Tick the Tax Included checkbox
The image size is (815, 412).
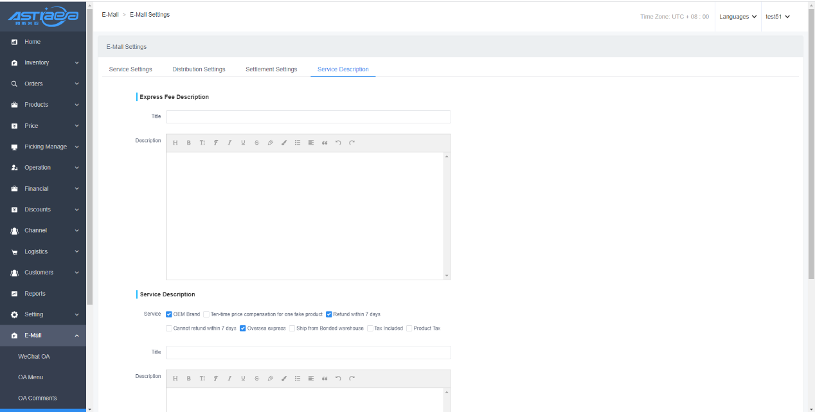click(x=370, y=328)
